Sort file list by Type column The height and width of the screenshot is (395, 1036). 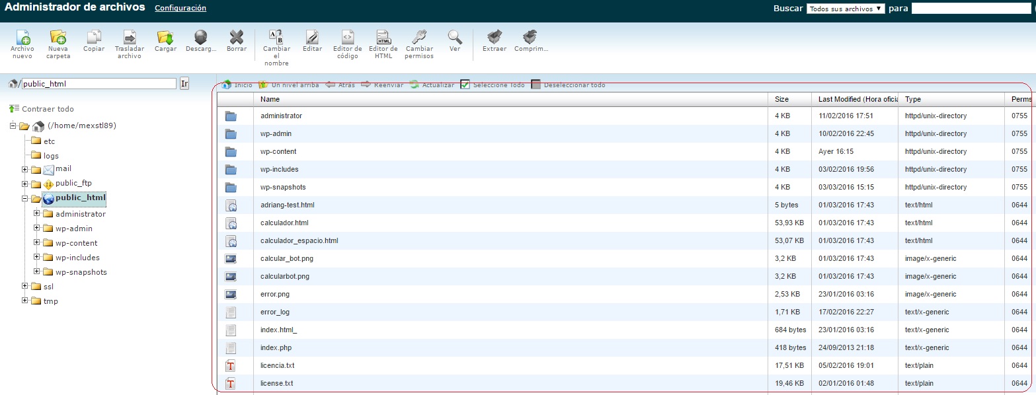point(951,99)
